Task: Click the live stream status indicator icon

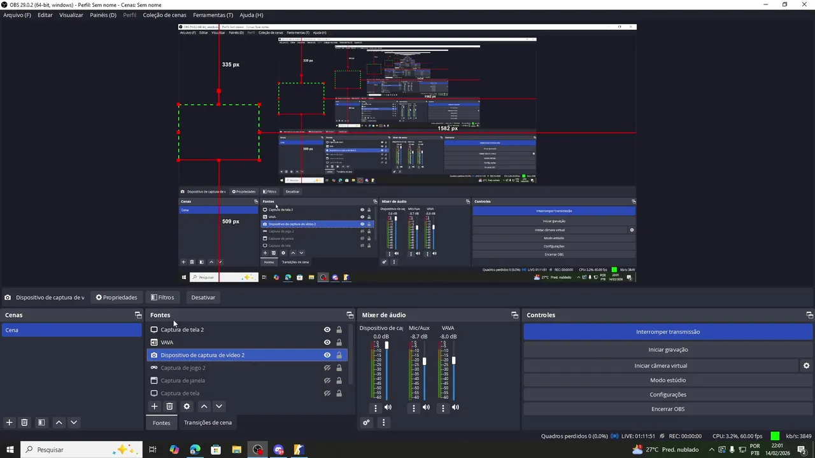Action: pyautogui.click(x=614, y=436)
